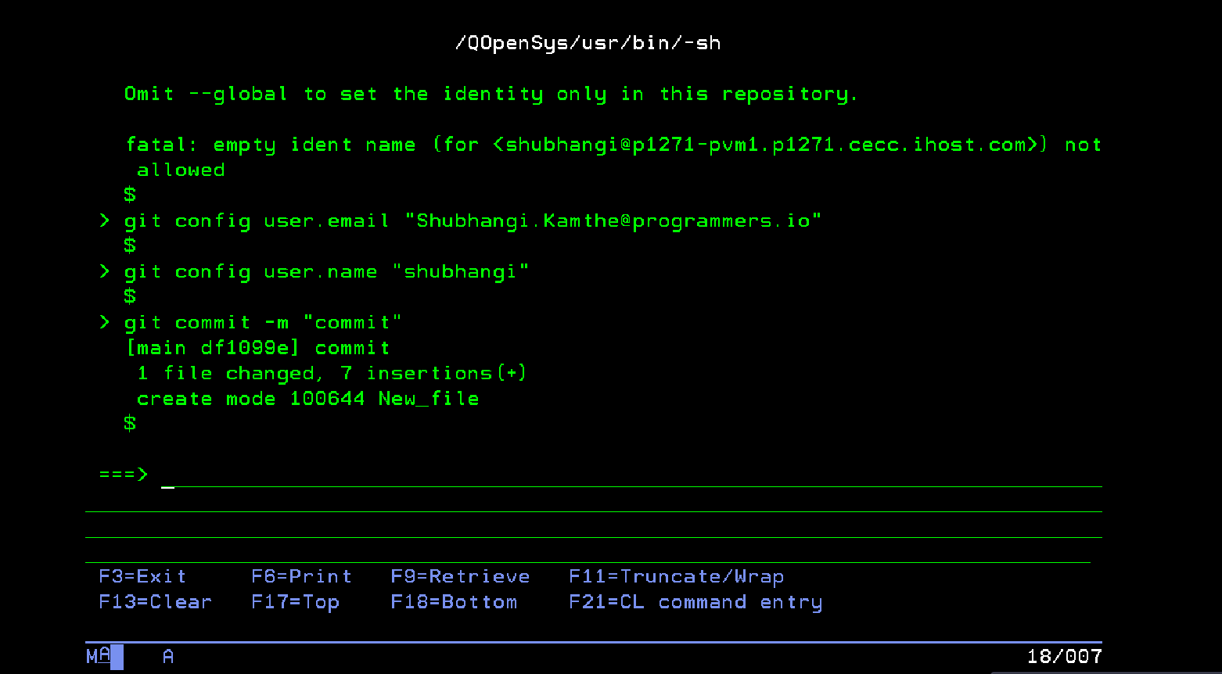Image resolution: width=1222 pixels, height=674 pixels.
Task: Click the git config user.name command line
Action: pos(326,272)
